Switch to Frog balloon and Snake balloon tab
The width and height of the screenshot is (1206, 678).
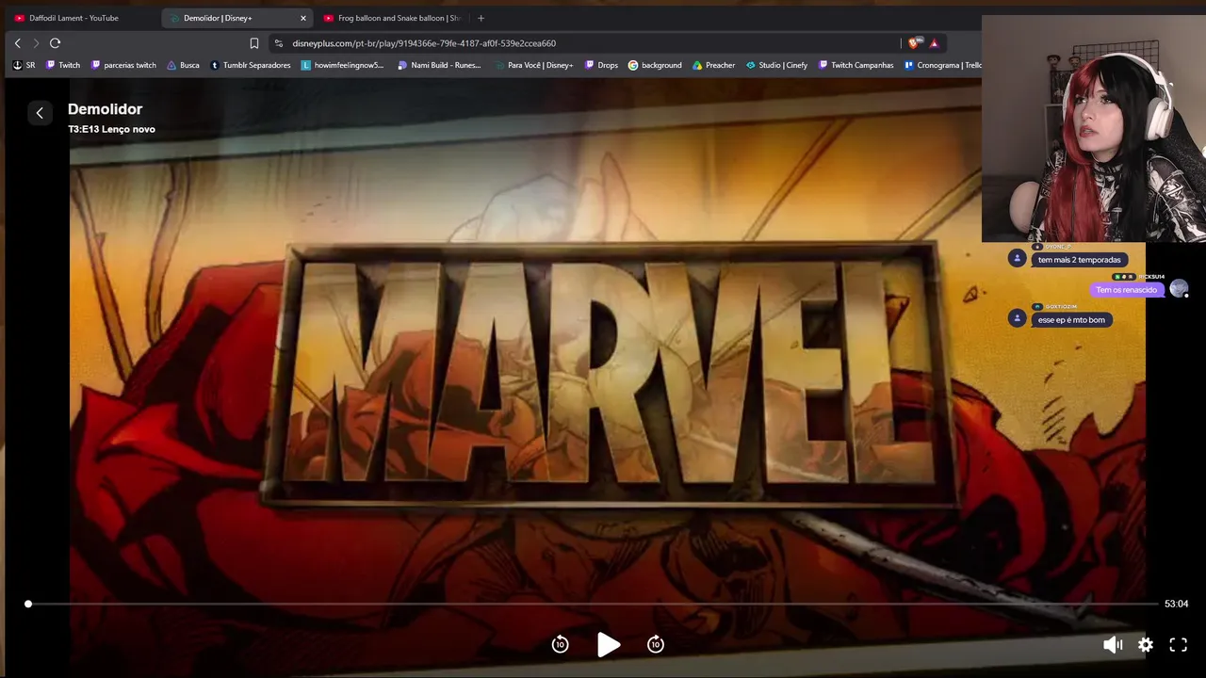[x=392, y=18]
